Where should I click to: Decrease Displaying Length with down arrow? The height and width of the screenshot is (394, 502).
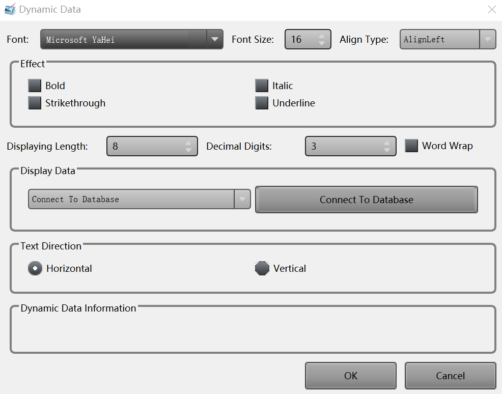click(x=188, y=150)
